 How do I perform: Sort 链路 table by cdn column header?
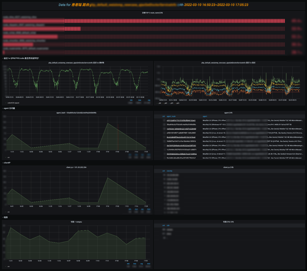(x=168, y=225)
